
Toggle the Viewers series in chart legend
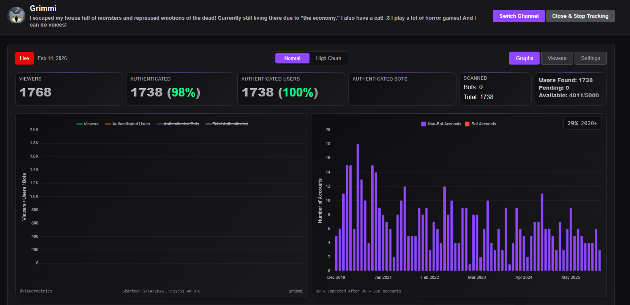pyautogui.click(x=88, y=124)
